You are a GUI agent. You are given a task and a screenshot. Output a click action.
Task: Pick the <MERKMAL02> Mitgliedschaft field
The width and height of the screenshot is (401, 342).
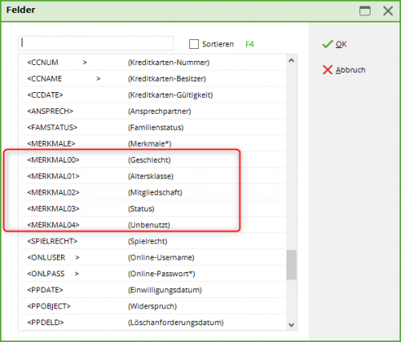(154, 192)
